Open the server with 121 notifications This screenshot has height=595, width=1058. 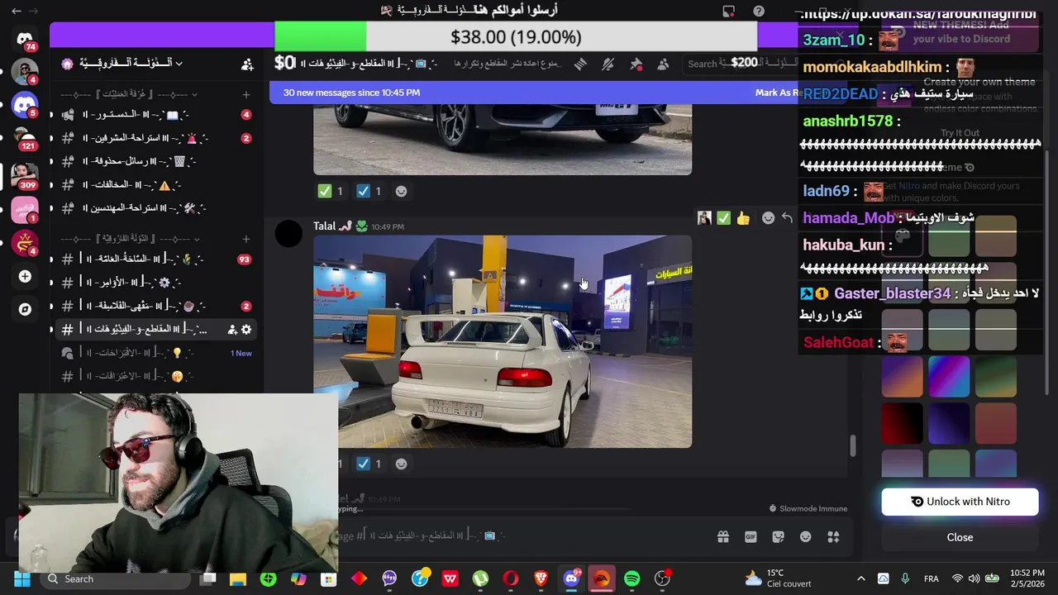25,137
